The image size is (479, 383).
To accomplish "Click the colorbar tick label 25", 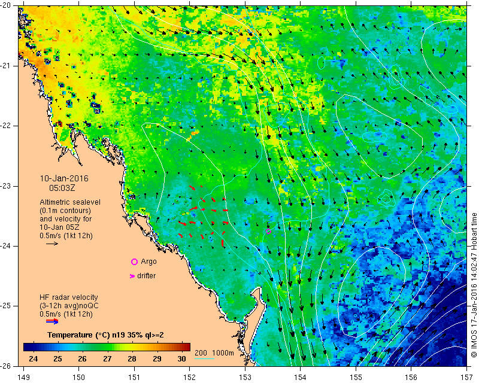I will 57,359.
